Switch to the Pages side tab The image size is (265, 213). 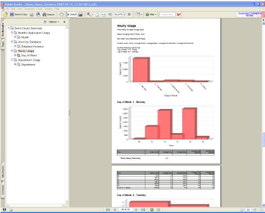coord(3,44)
